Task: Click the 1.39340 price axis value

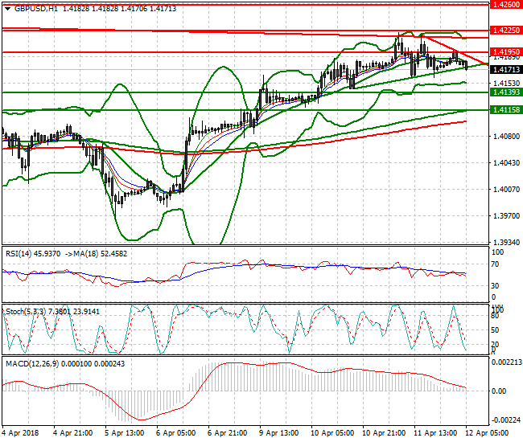Action: click(506, 243)
